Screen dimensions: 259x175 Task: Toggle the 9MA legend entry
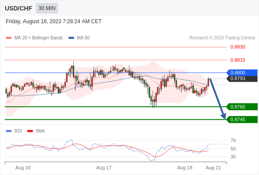pyautogui.click(x=36, y=131)
